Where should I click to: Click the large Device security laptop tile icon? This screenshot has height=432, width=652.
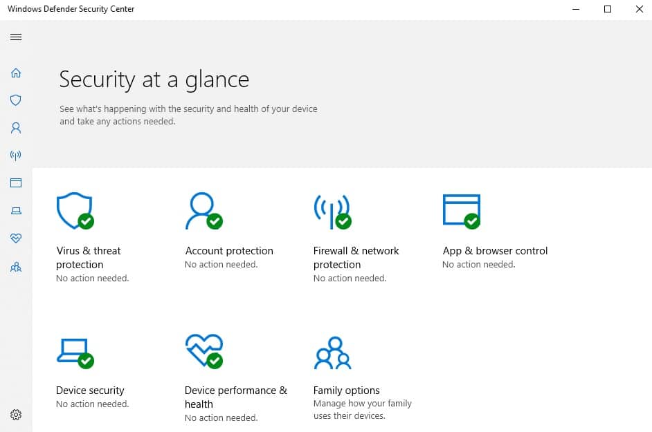click(x=74, y=353)
